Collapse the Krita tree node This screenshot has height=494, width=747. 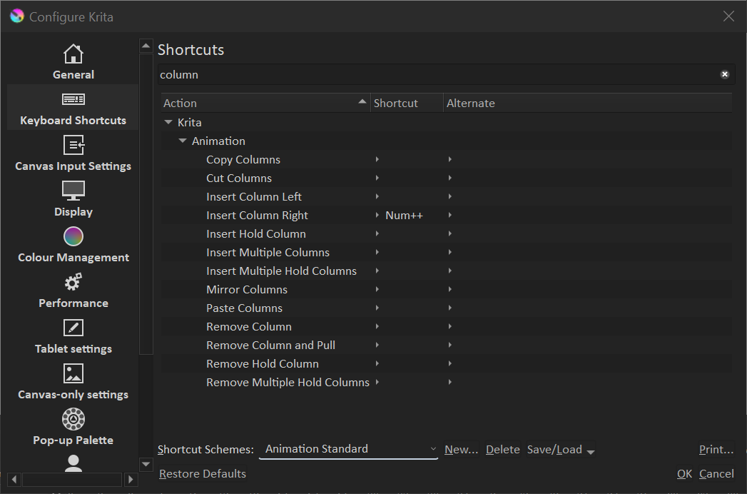coord(168,123)
